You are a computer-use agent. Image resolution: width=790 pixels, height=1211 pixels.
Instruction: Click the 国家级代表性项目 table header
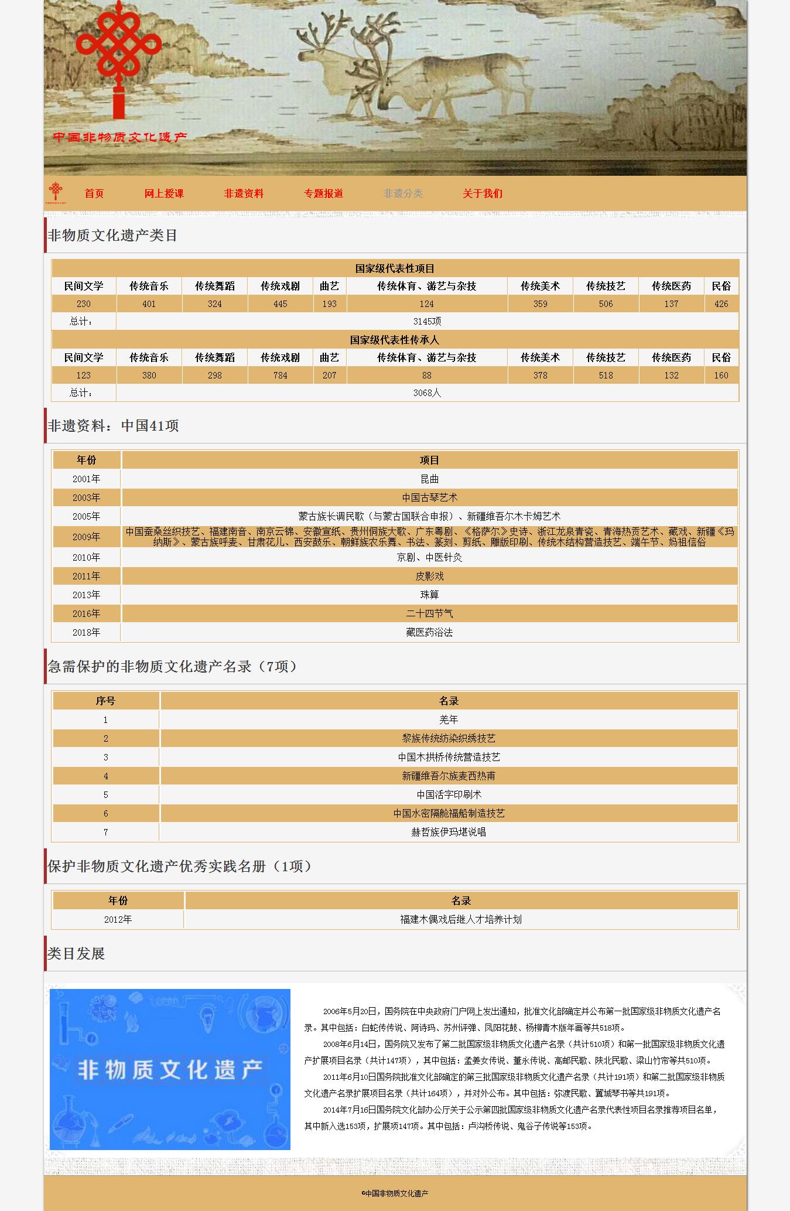[395, 268]
